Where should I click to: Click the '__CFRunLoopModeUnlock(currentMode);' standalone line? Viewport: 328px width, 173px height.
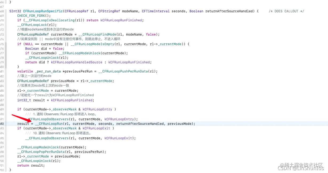click(52, 147)
